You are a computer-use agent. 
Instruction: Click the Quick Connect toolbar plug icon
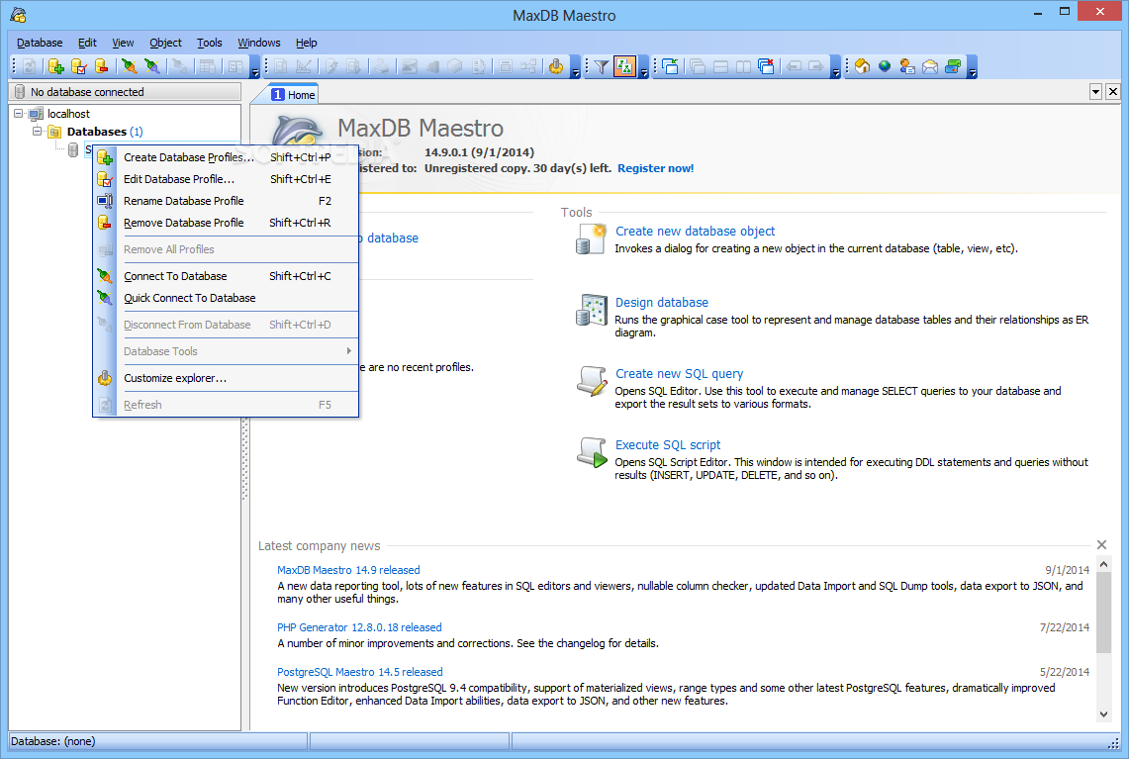tap(152, 67)
